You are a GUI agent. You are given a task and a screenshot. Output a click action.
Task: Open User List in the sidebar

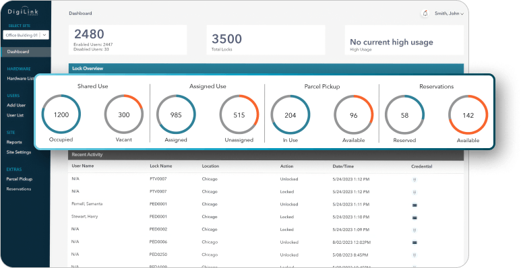[x=15, y=115]
